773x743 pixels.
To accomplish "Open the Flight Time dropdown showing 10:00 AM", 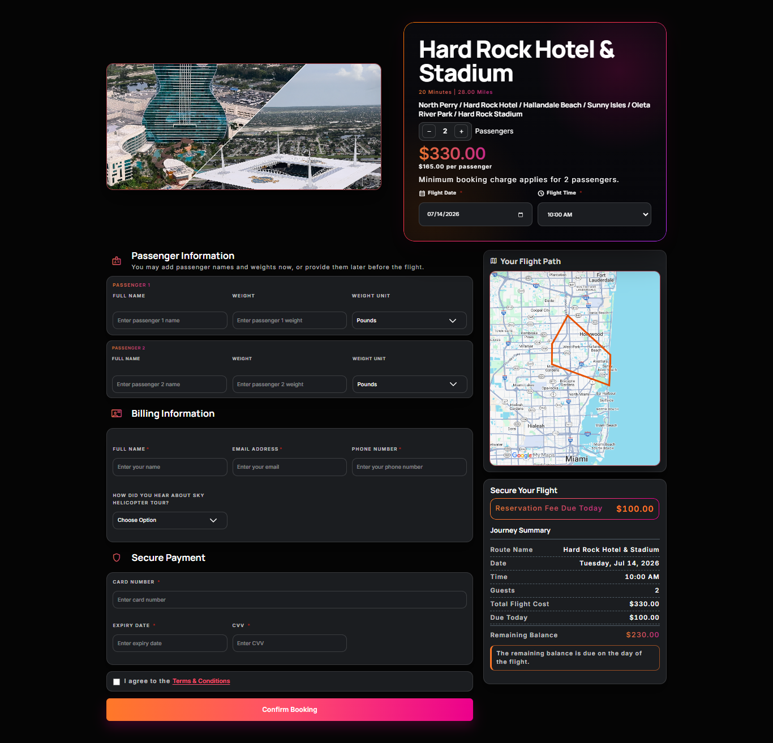I will [x=594, y=214].
